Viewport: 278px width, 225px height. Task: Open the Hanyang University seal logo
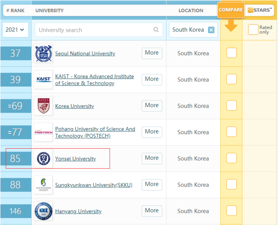pyautogui.click(x=43, y=211)
